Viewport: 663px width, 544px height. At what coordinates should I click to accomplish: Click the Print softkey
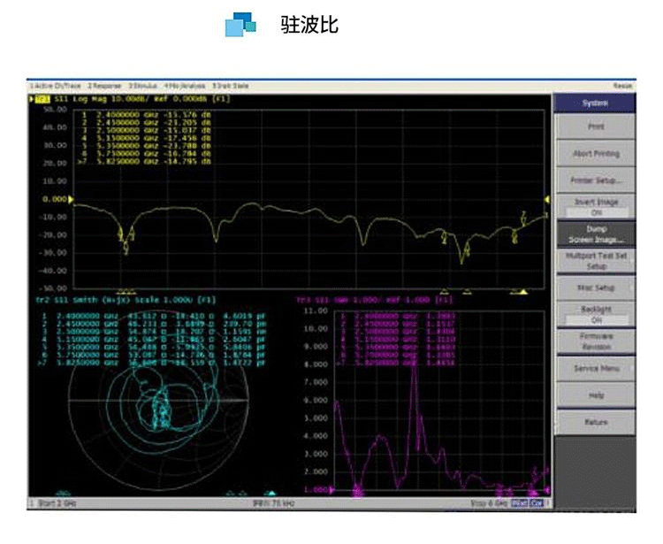point(595,126)
